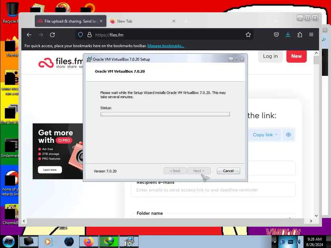Open the dark globe browser taskbar icon
Screen dimensions: 331x248
(x=69, y=242)
